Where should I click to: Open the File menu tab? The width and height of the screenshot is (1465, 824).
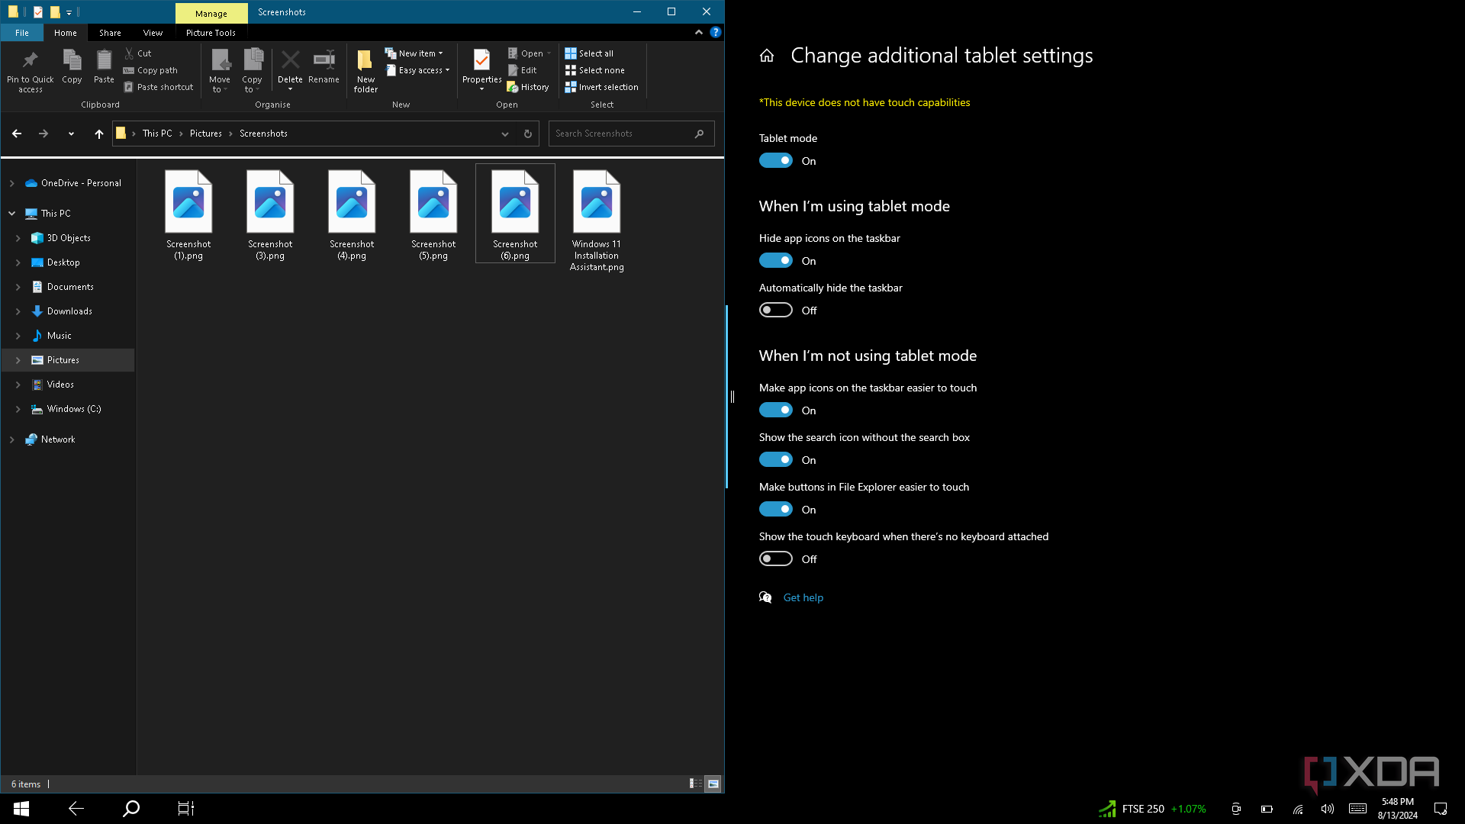tap(22, 33)
